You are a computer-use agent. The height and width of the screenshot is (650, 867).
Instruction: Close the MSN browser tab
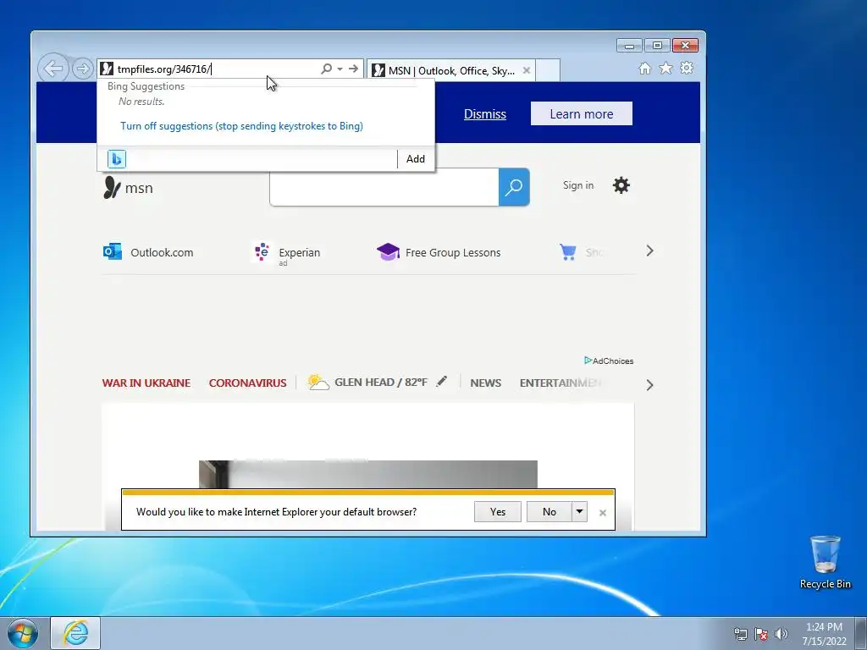[x=527, y=70]
